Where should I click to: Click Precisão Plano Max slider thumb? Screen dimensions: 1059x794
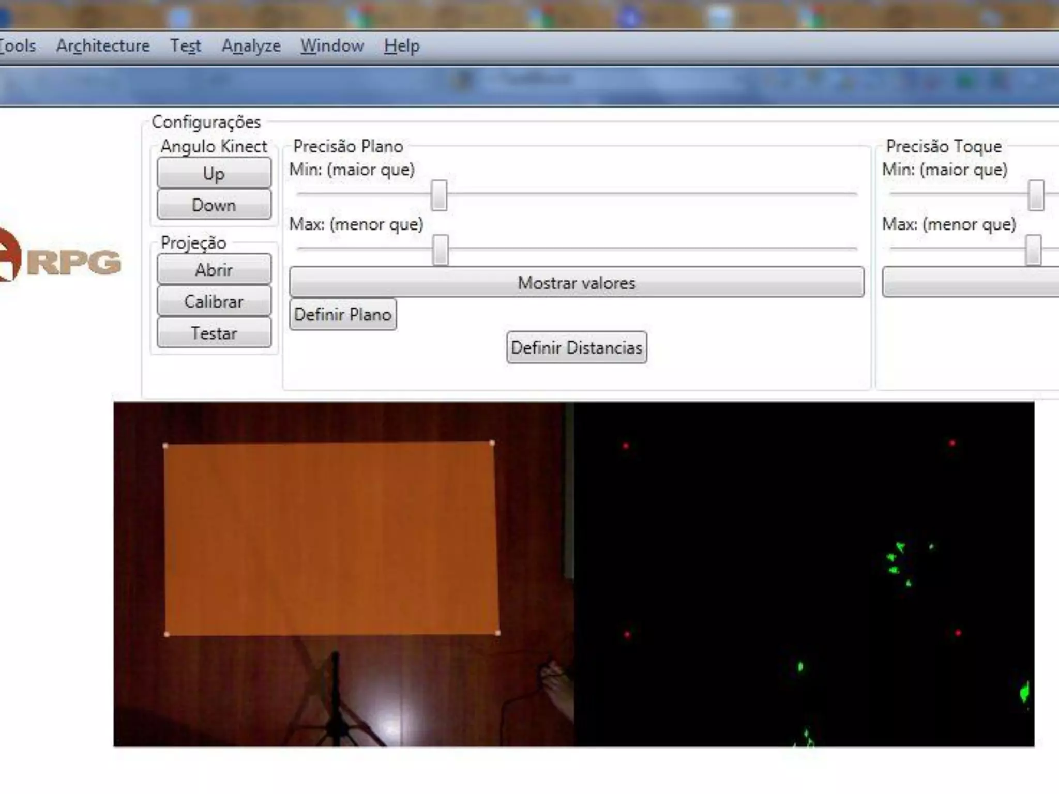pyautogui.click(x=440, y=250)
